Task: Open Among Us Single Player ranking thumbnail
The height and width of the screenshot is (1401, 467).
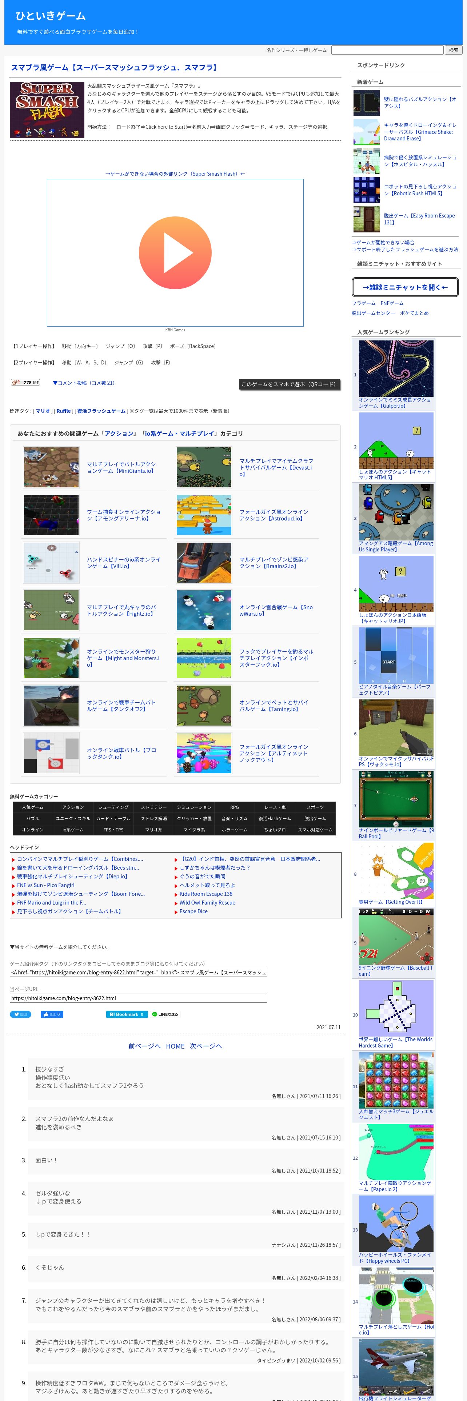Action: click(x=396, y=512)
